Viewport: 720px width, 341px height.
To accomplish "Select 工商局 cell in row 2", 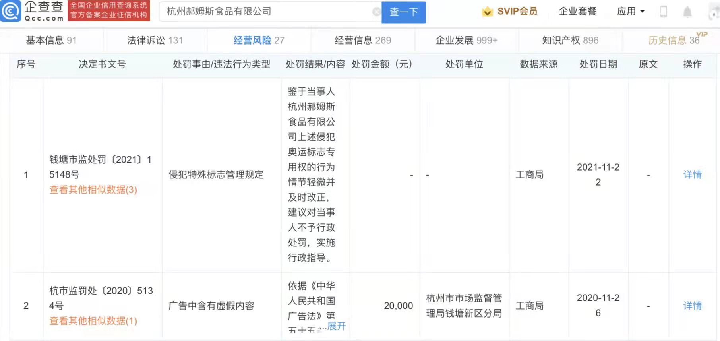I will pyautogui.click(x=529, y=306).
